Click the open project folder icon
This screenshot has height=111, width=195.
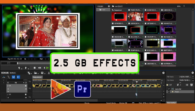coord(35,73)
